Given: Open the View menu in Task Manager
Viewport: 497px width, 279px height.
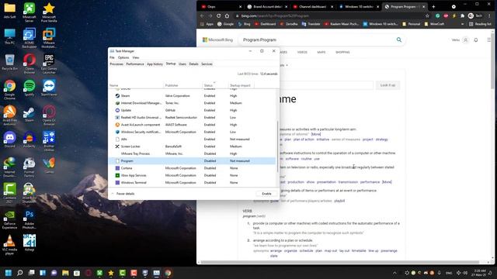Looking at the screenshot, I should (136, 57).
